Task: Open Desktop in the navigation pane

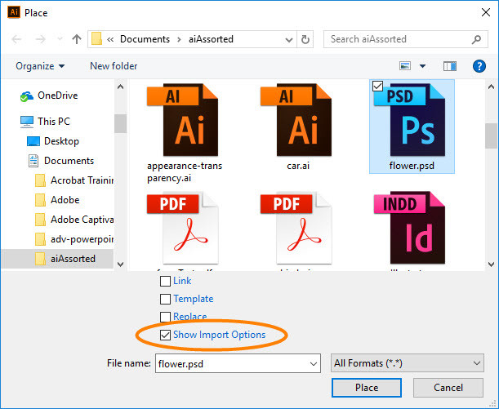Action: coord(53,141)
